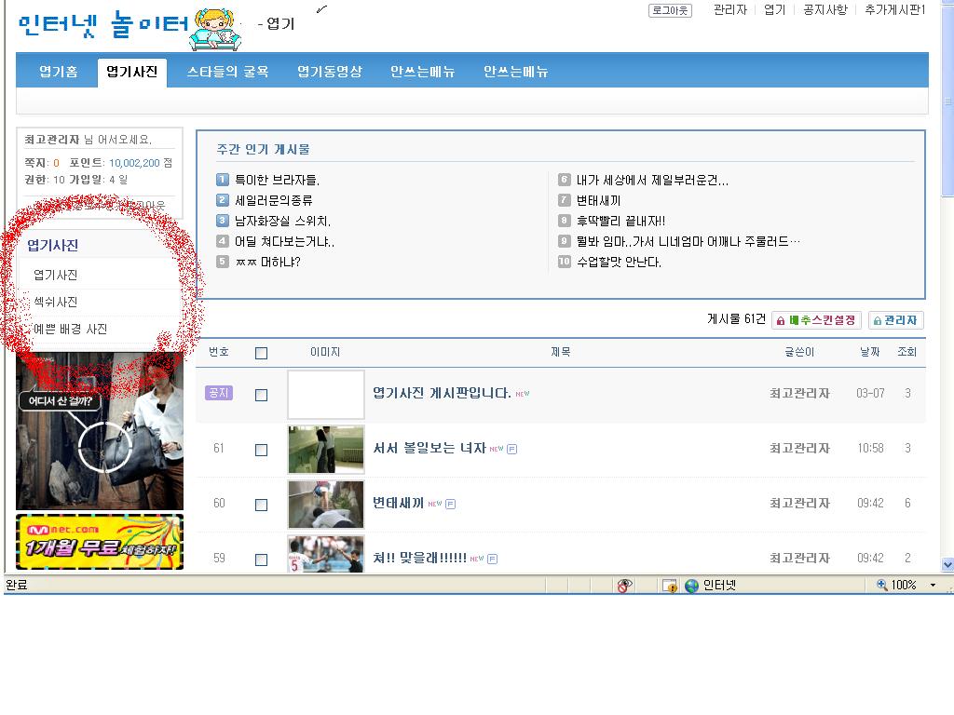Click the privacy report eye icon in status bar

pos(624,586)
